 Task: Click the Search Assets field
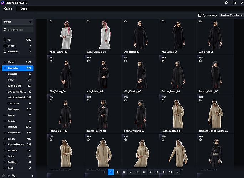point(20,30)
